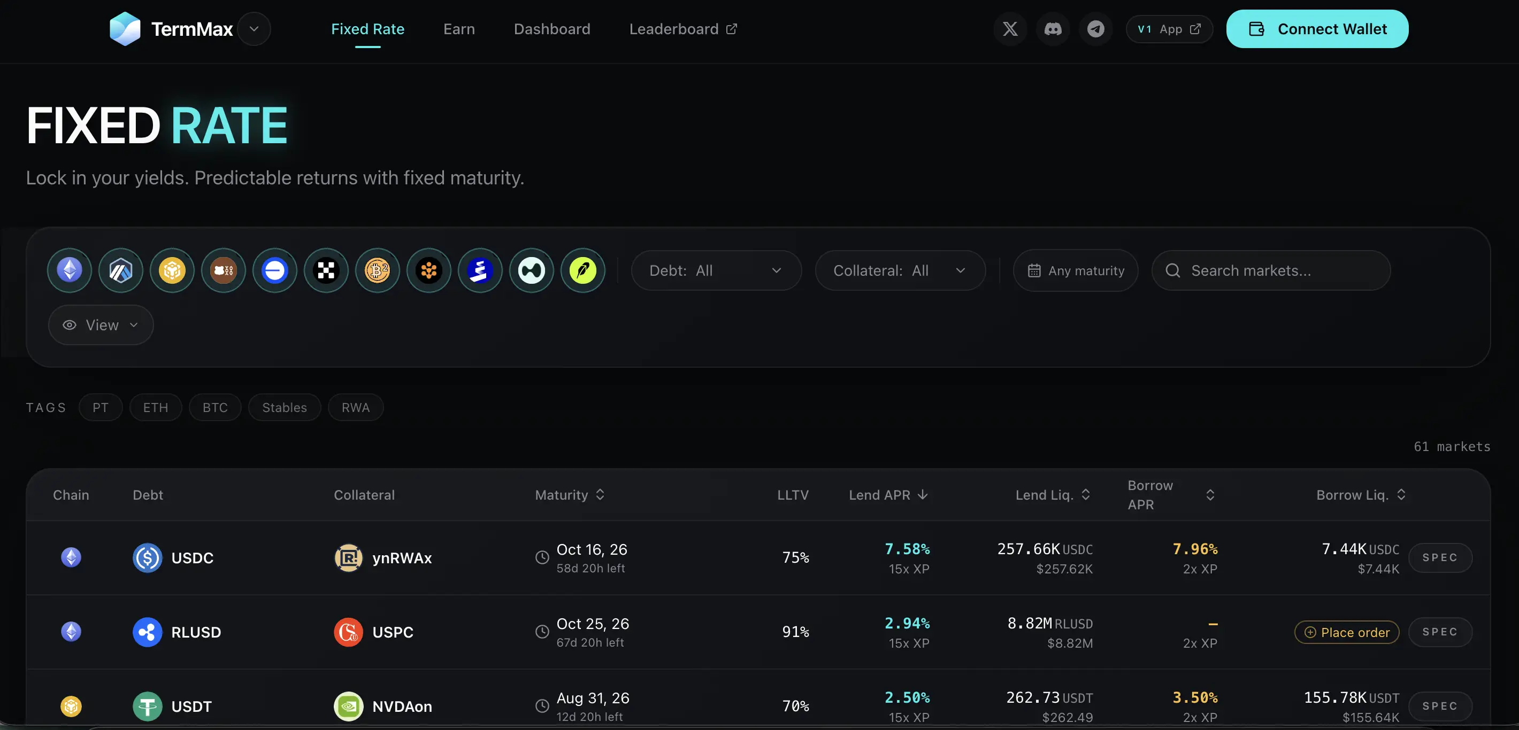
Task: Sort by Borrow Liq. column
Action: click(x=1362, y=495)
